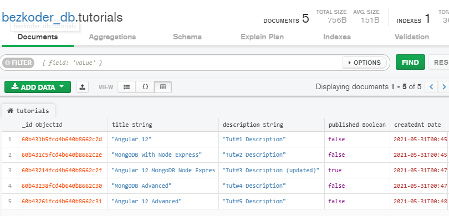
Task: Expand query OPTIONS
Action: [365, 63]
